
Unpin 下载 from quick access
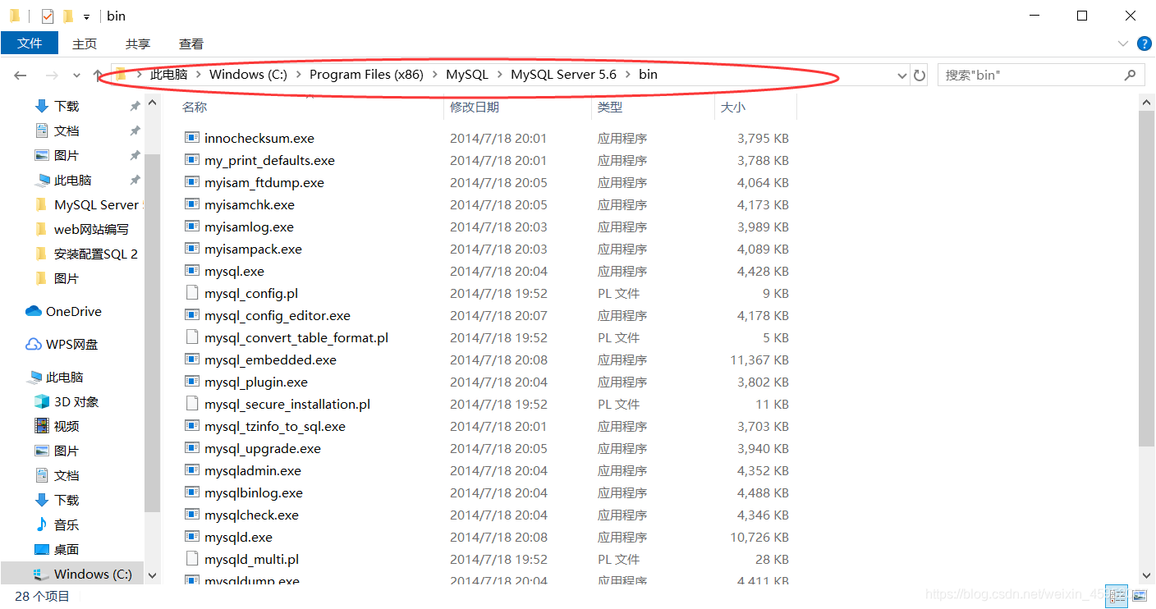(135, 107)
